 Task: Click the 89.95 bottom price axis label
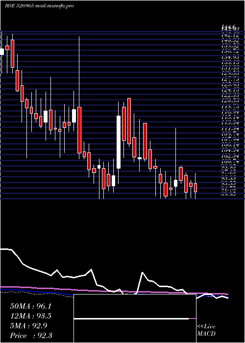229,194
